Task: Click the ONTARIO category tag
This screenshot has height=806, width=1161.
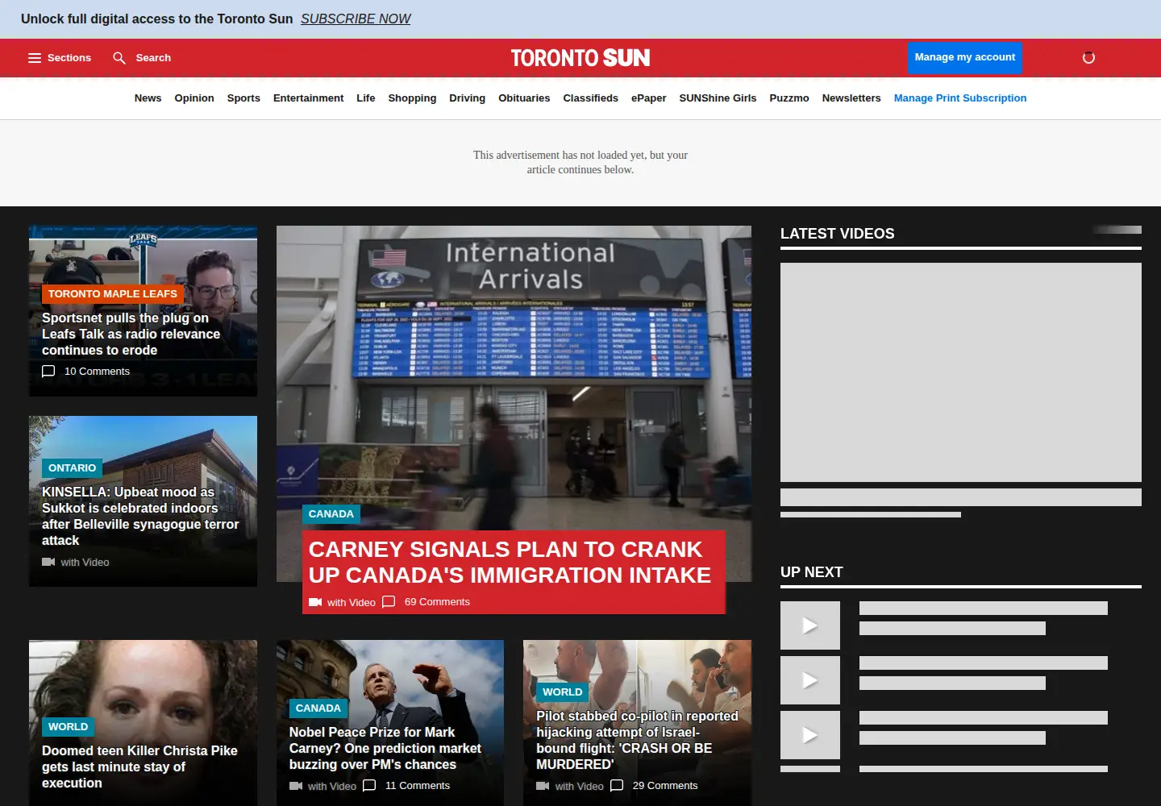Action: 72,468
